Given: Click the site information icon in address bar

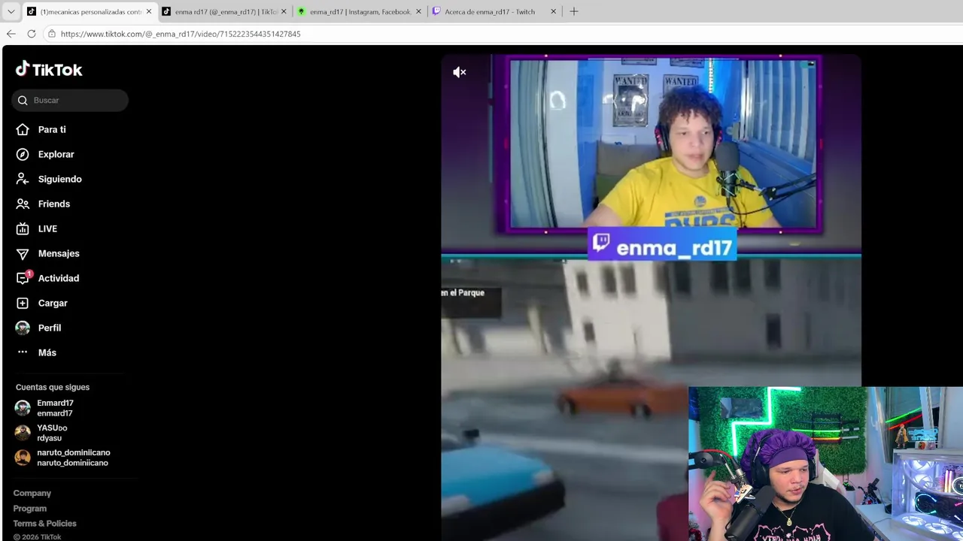Looking at the screenshot, I should coord(51,34).
